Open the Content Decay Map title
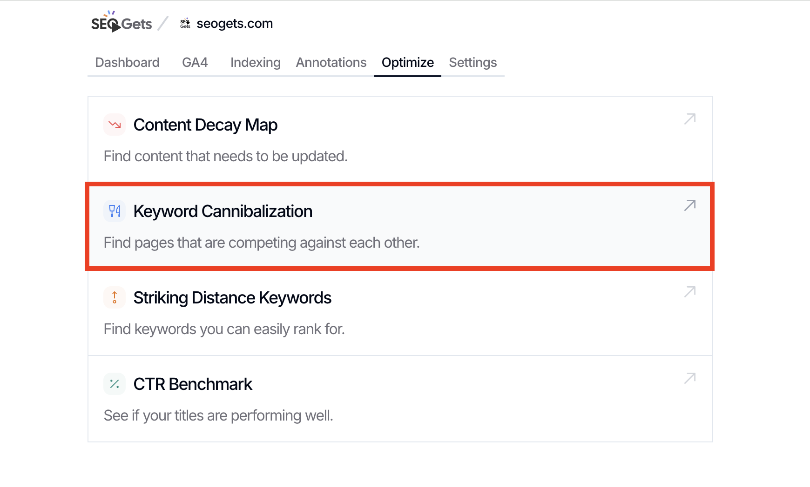This screenshot has height=487, width=810. pos(205,125)
